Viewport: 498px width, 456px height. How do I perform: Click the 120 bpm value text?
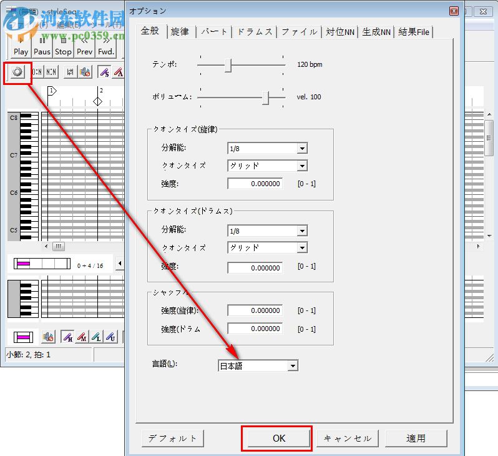pos(310,64)
